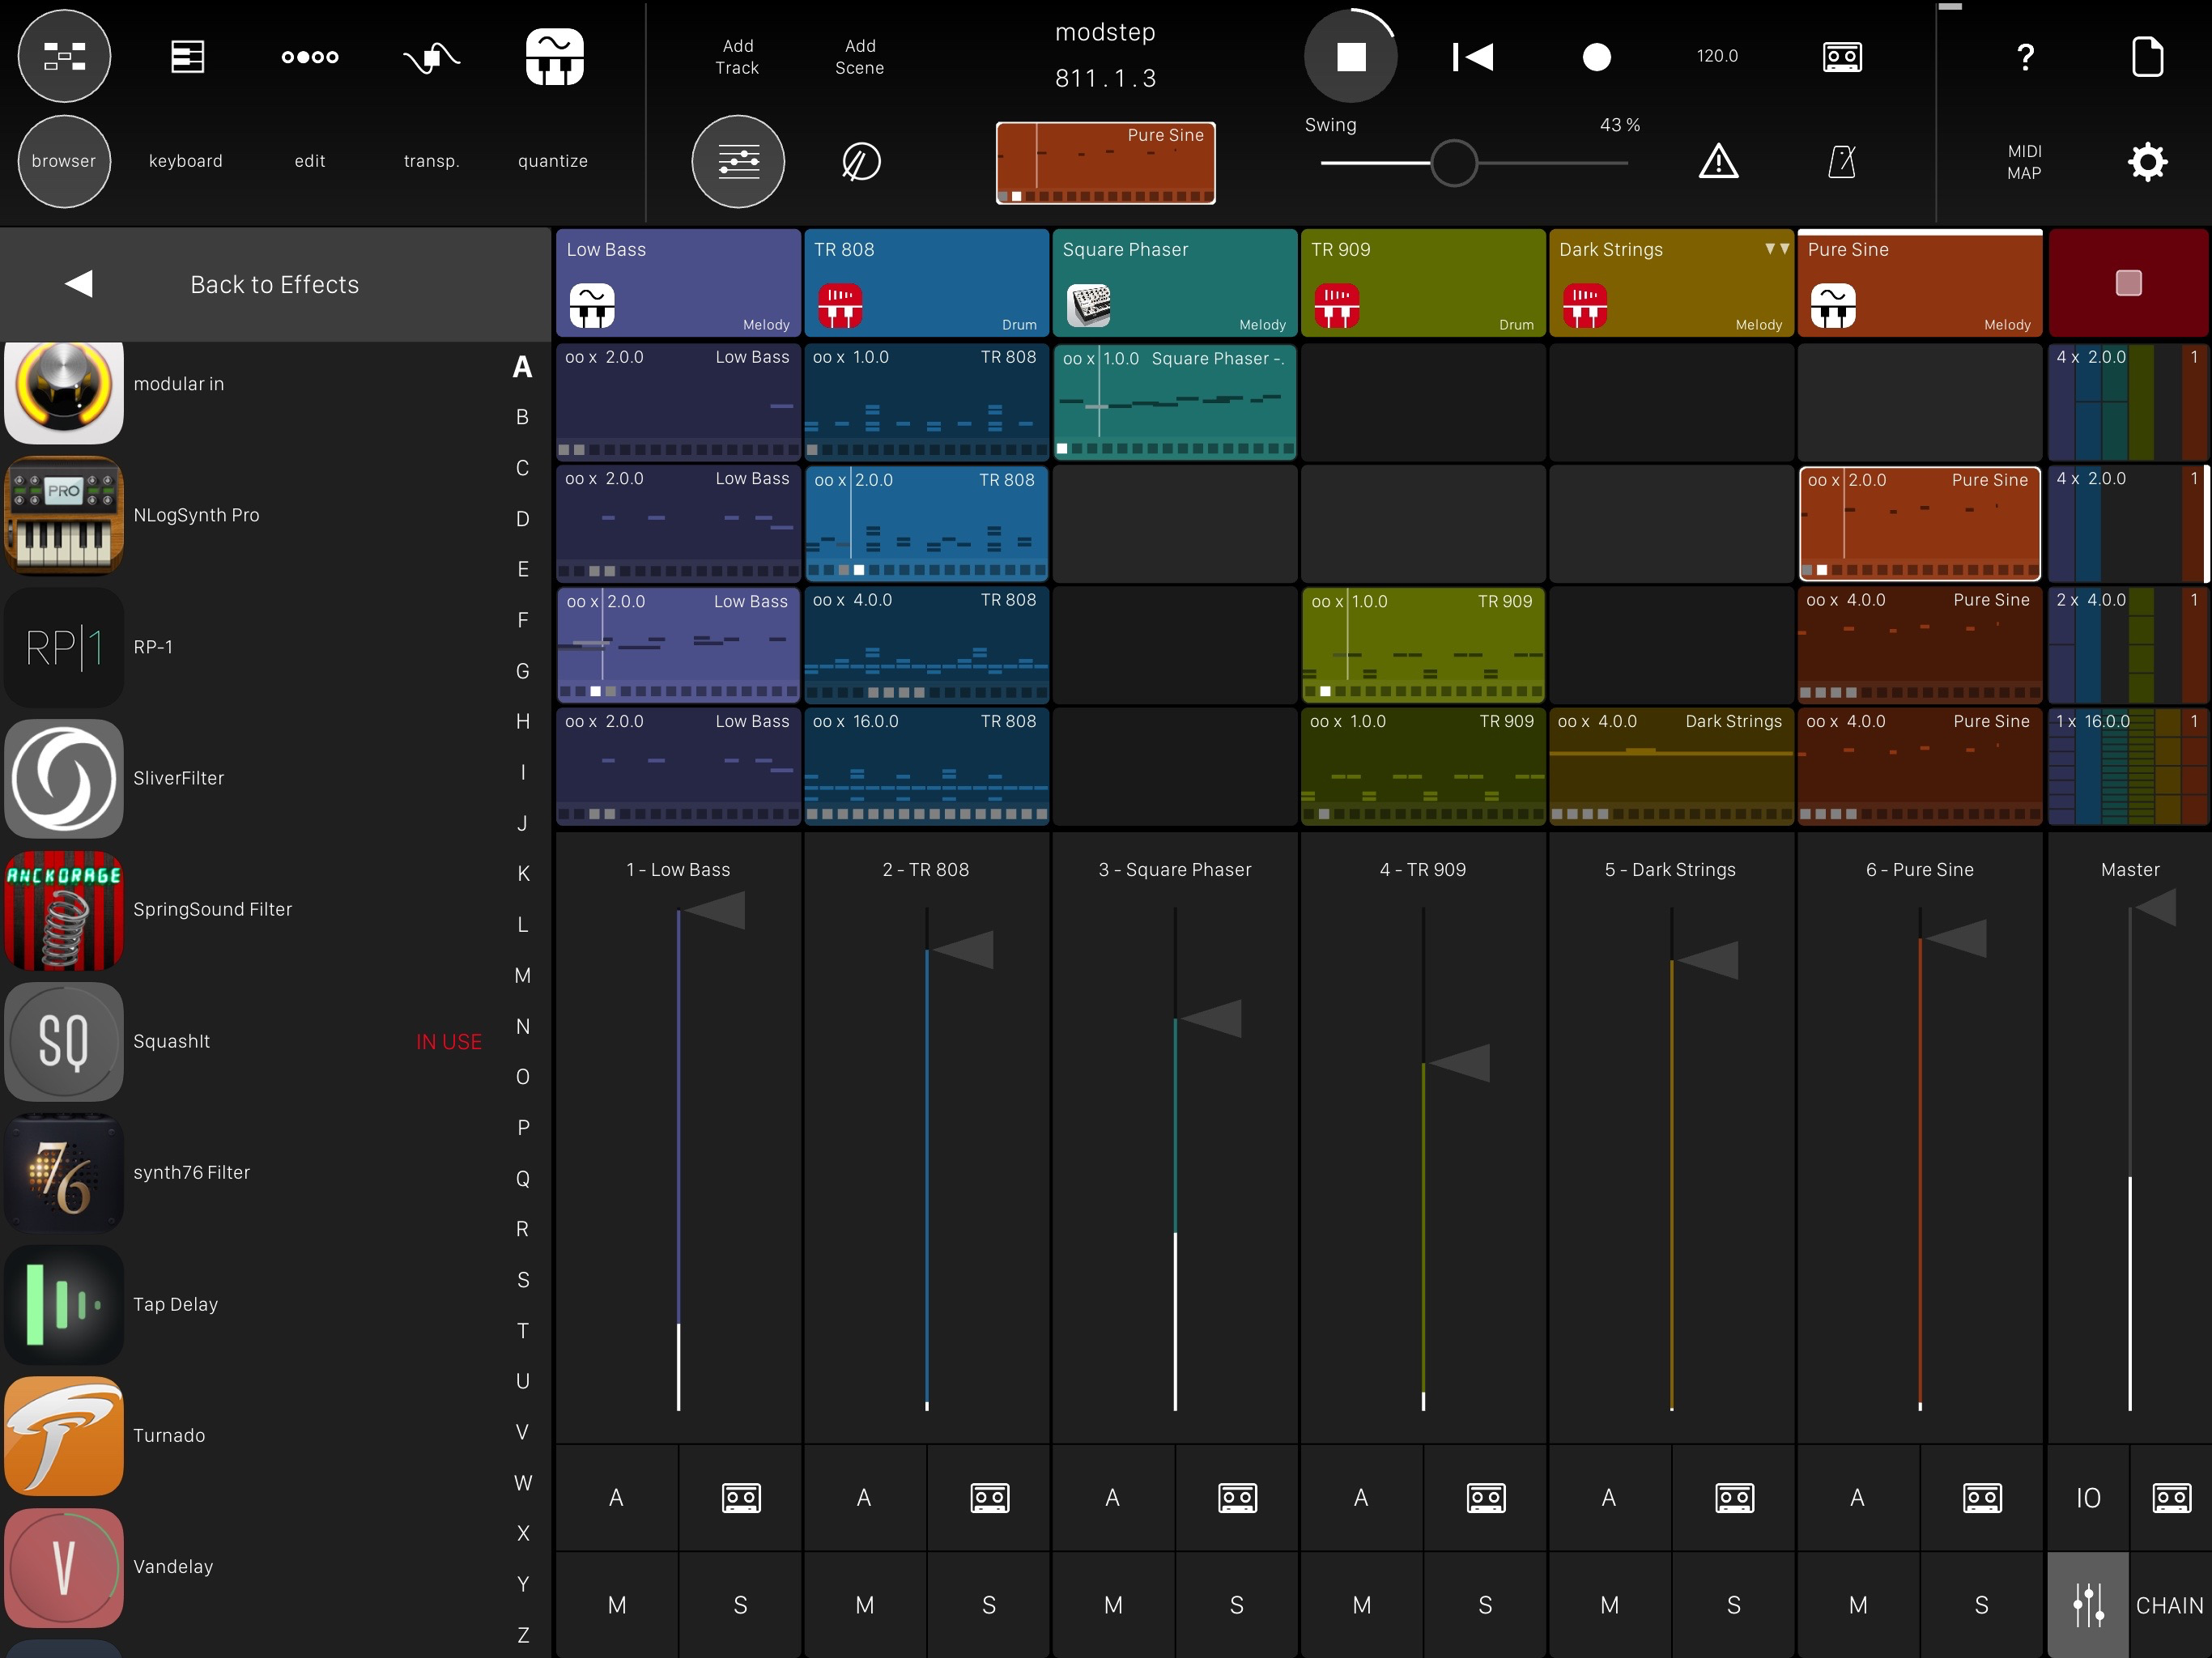Mute track 1 Low Bass
Screen dimensions: 2212x1658
617,1604
